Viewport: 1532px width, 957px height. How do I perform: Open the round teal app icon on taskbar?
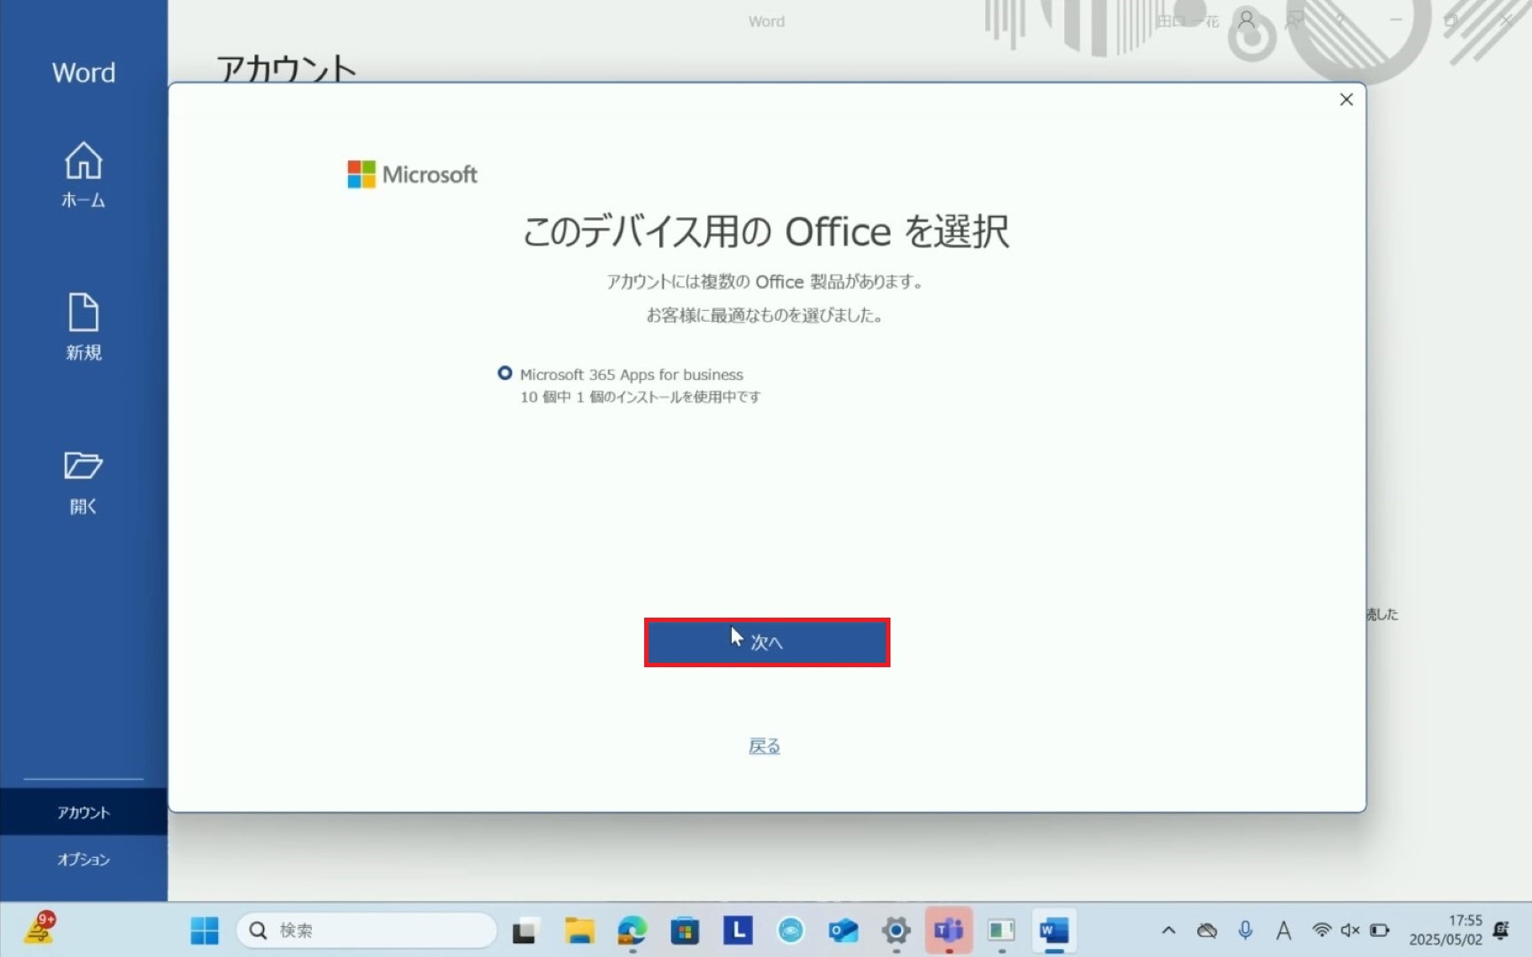(790, 930)
